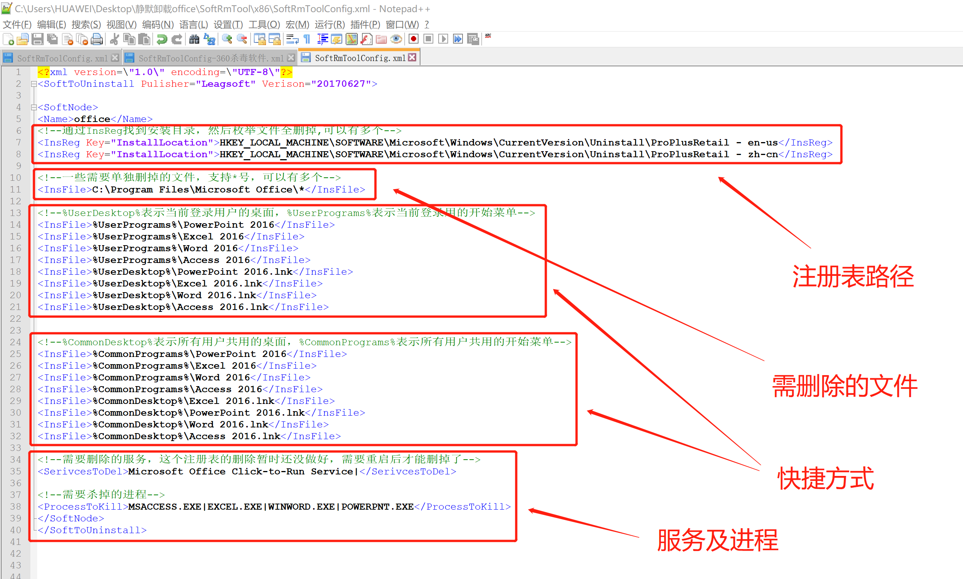The image size is (963, 579).
Task: Click line number 22 in the margin
Action: point(16,319)
